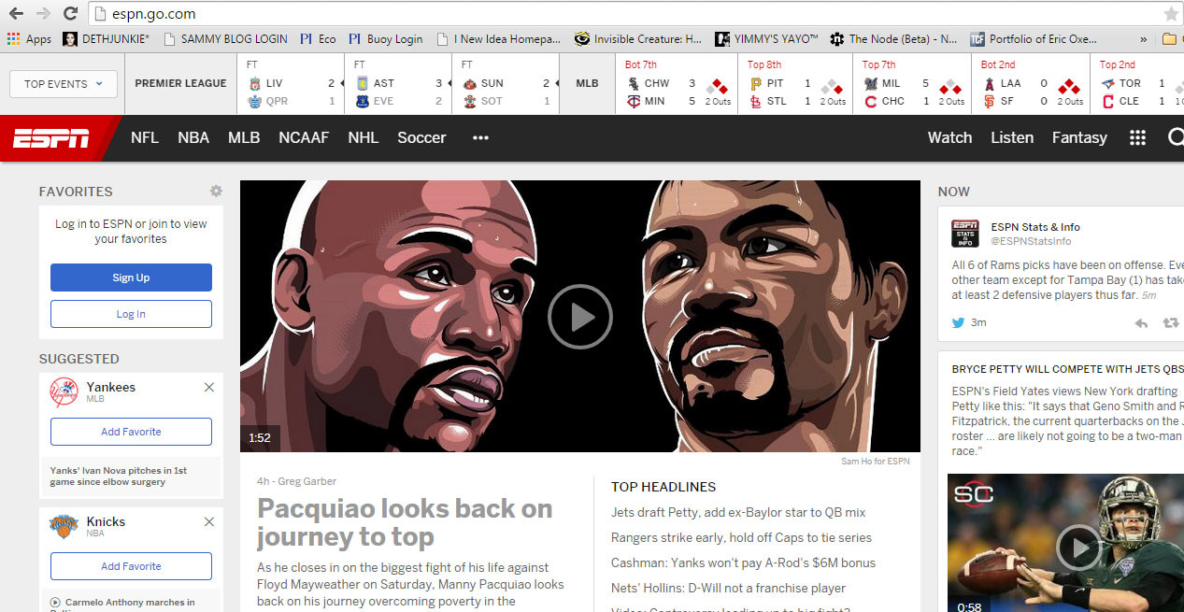Open Bryce Petty Jets QBs story

[x=1067, y=369]
